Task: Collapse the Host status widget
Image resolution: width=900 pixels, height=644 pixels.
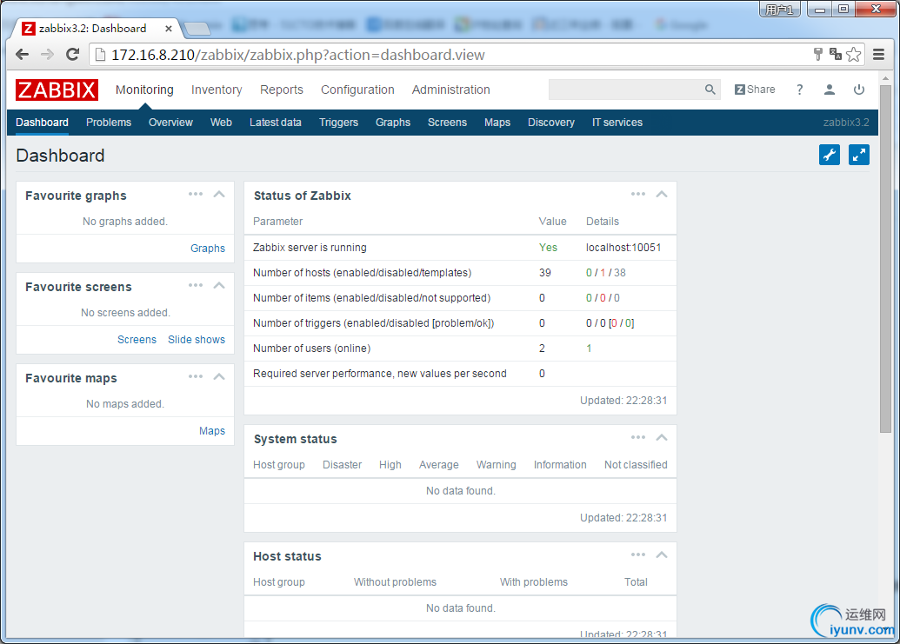Action: 661,554
